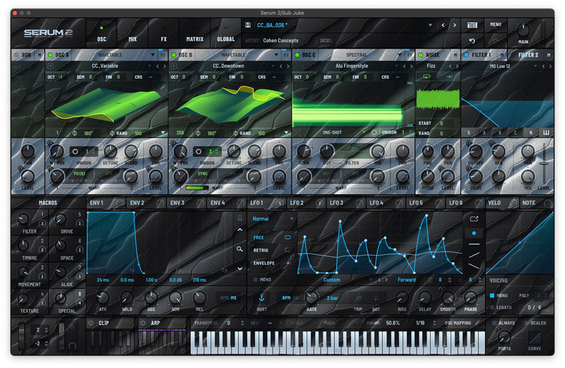
Task: Click the envelope zoom magnifier icon
Action: [239, 249]
